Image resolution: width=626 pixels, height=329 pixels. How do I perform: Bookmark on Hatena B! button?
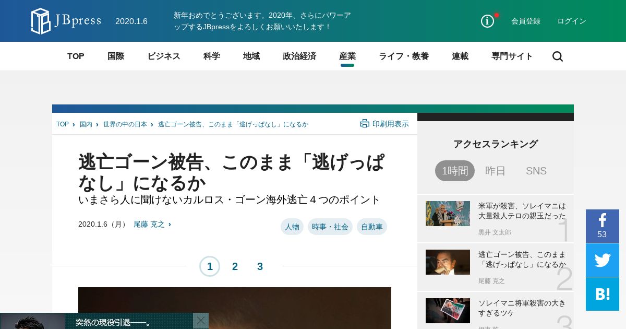603,294
